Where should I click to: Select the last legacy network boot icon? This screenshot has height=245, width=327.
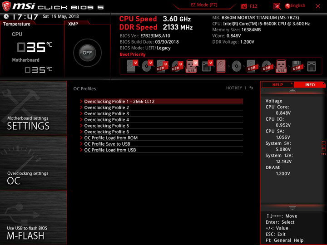click(312, 66)
